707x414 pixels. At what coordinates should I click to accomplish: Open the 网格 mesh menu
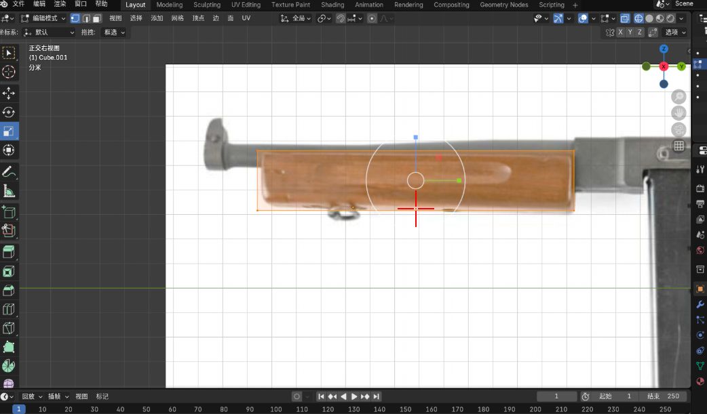(x=177, y=18)
